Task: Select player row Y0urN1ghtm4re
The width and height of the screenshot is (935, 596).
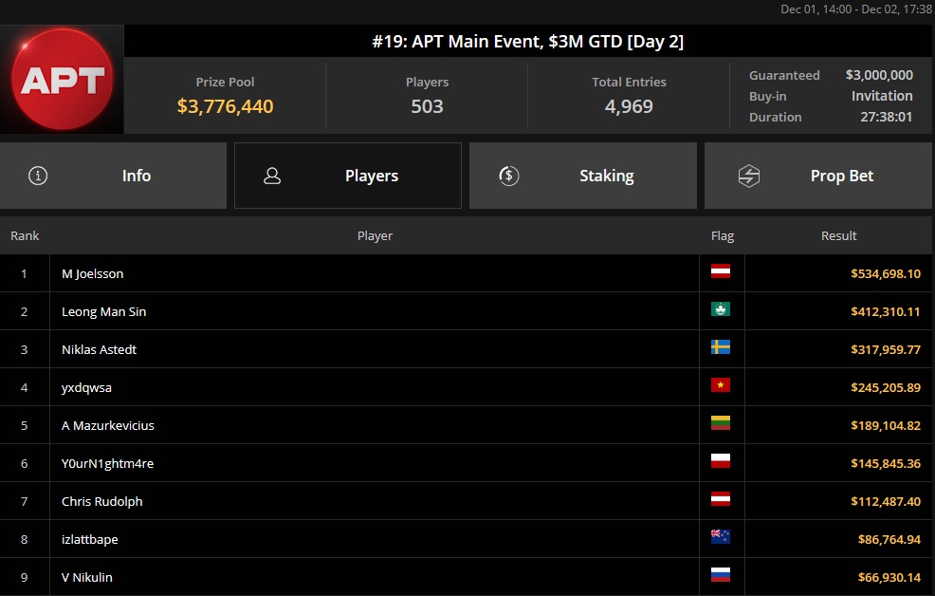Action: point(467,463)
